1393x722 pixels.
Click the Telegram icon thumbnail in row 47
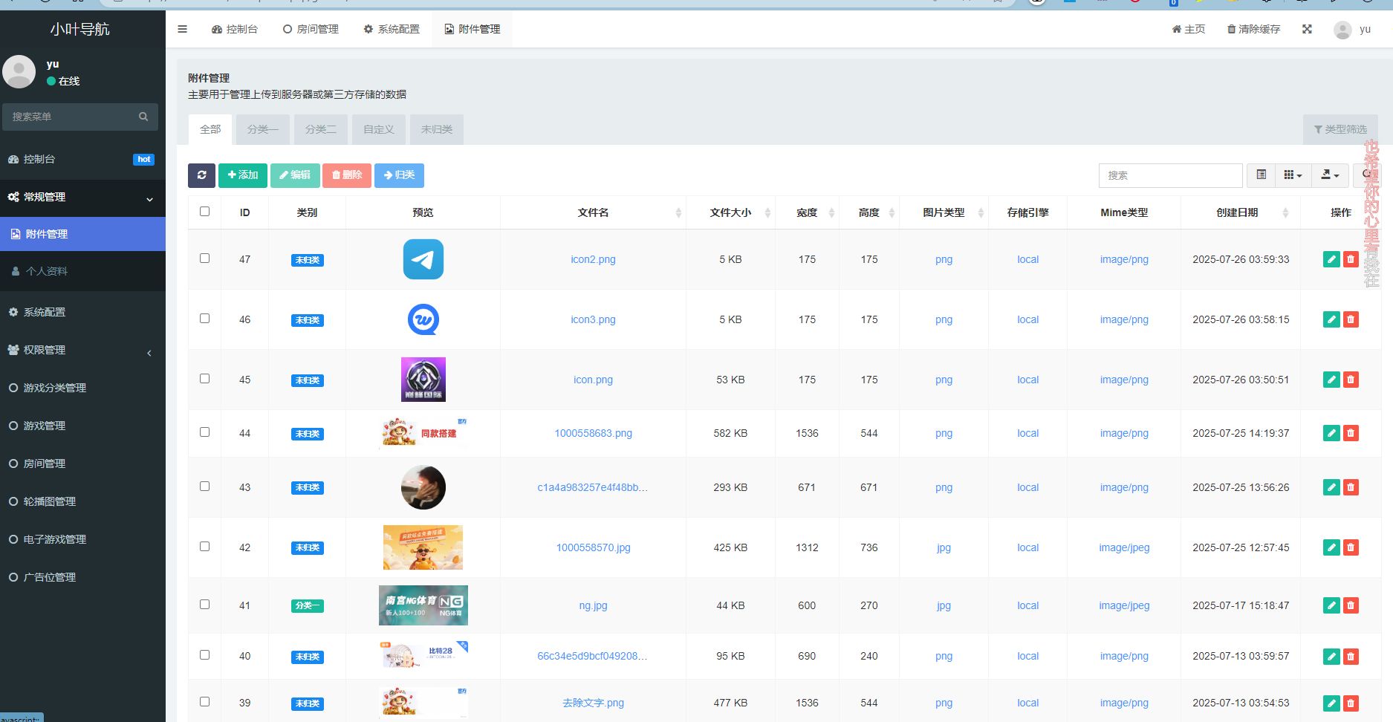tap(423, 259)
